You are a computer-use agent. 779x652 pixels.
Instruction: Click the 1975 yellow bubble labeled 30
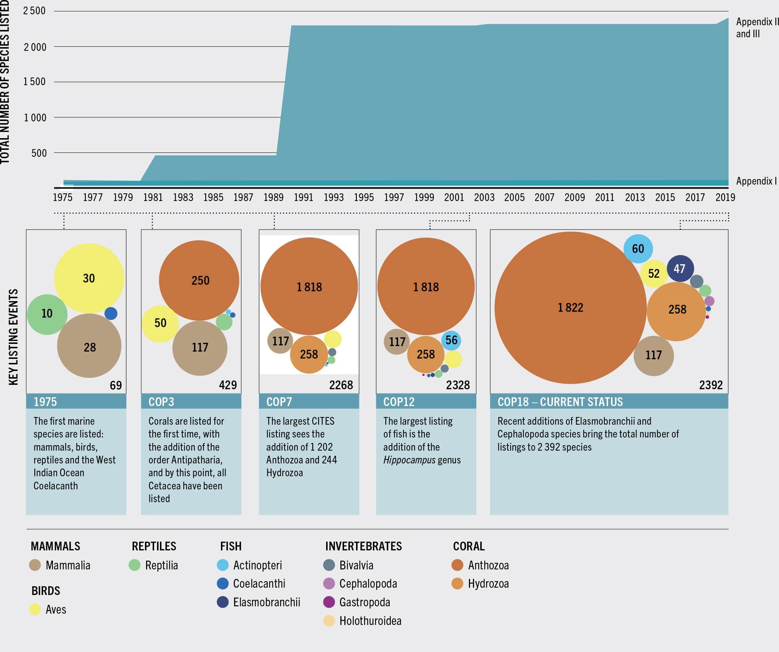89,278
